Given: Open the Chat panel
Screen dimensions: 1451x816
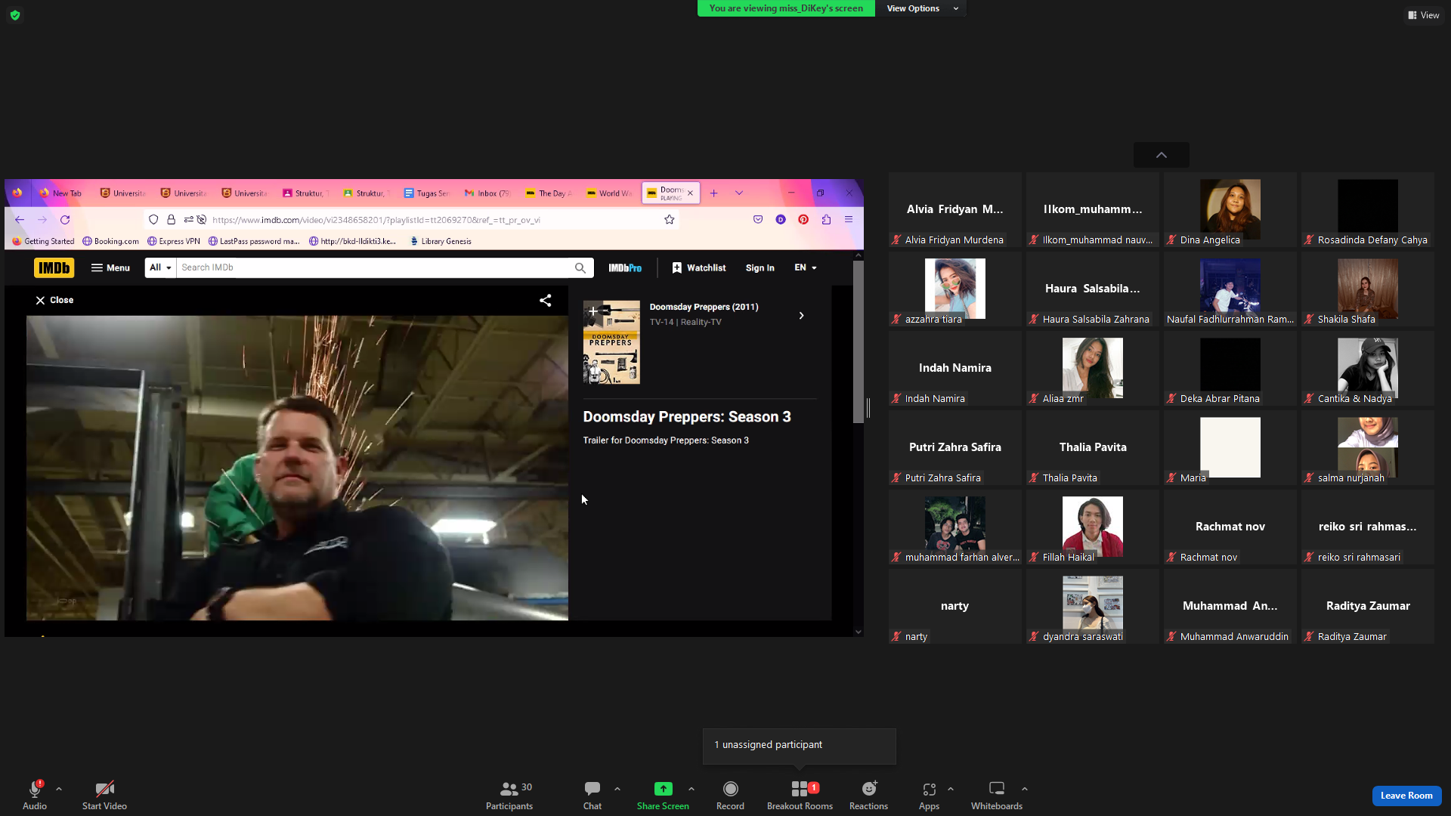Looking at the screenshot, I should (x=592, y=795).
